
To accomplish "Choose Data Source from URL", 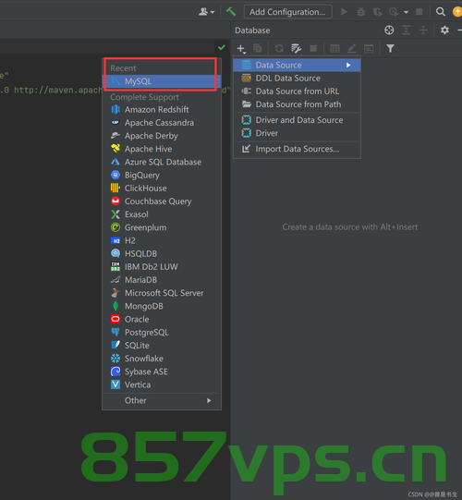I will coord(297,91).
